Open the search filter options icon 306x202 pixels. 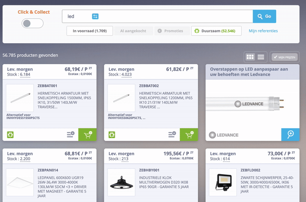[95, 16]
